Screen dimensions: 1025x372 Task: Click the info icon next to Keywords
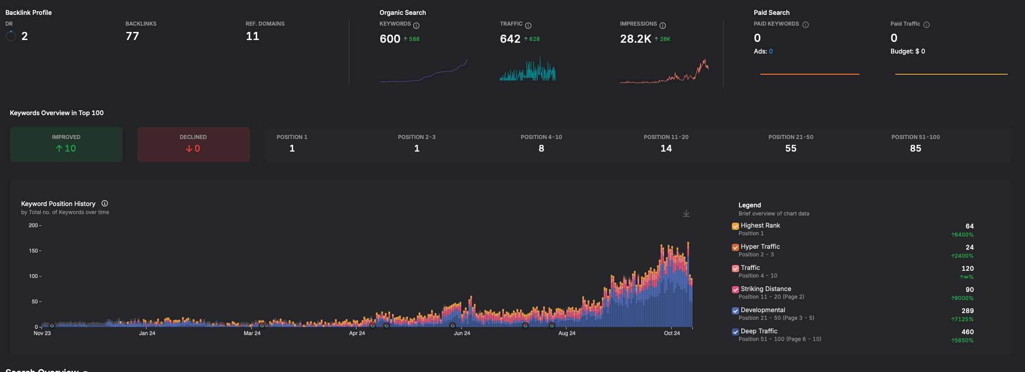(416, 26)
